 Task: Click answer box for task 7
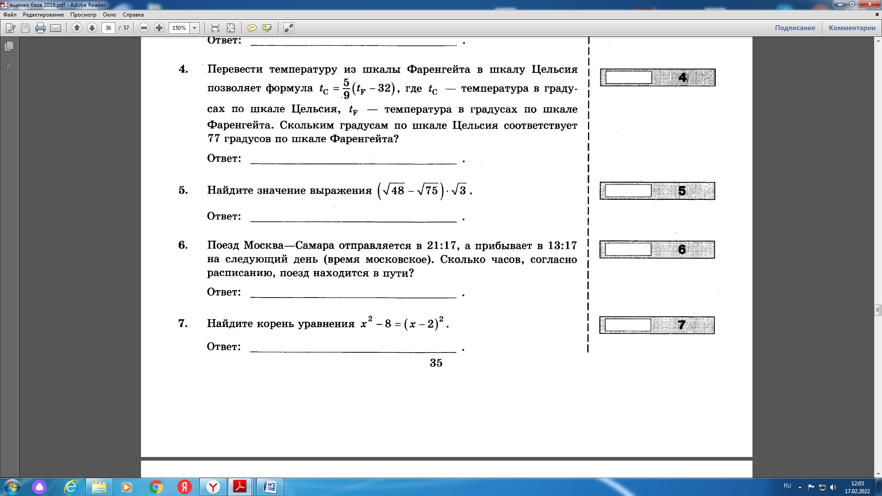pos(628,325)
